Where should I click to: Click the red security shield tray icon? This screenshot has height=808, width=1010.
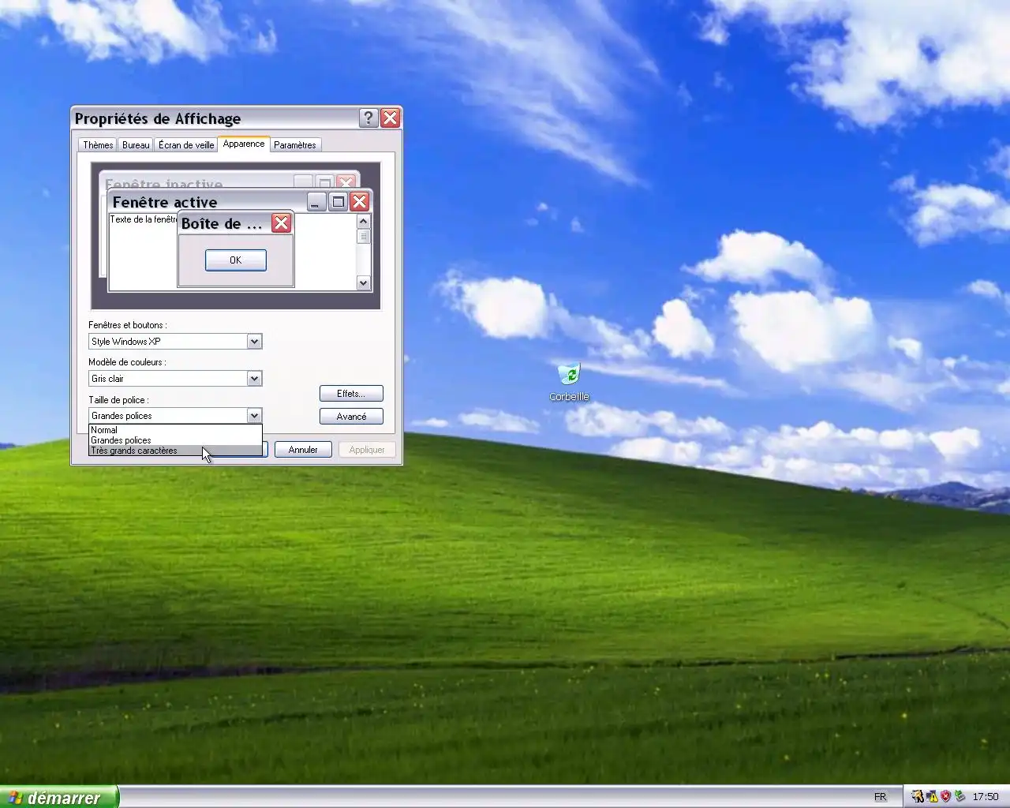coord(945,796)
